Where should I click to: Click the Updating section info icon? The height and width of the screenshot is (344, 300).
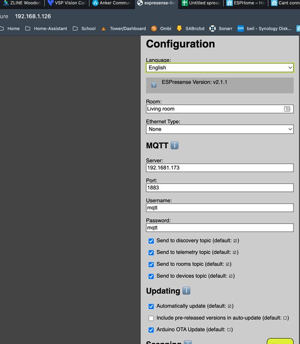click(x=186, y=291)
